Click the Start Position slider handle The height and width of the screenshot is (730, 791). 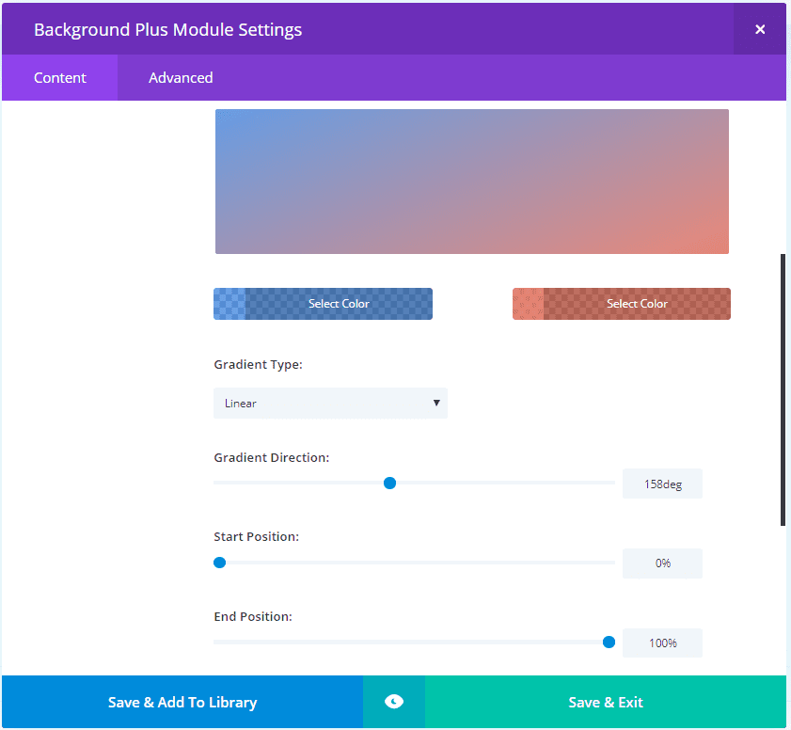[x=219, y=563]
